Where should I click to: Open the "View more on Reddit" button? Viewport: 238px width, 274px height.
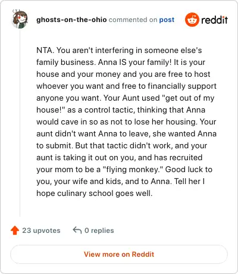(x=119, y=254)
